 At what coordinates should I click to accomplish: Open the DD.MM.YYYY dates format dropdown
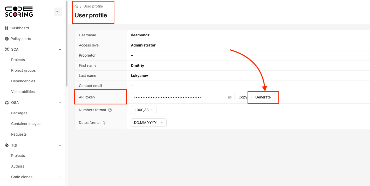pyautogui.click(x=149, y=122)
